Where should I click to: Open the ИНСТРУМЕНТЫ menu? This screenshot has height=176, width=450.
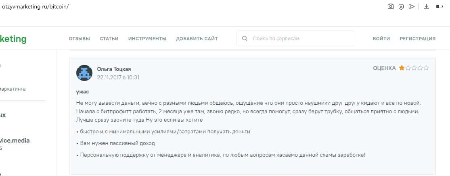point(147,39)
